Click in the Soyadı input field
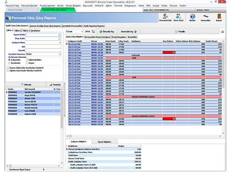 coord(43,50)
